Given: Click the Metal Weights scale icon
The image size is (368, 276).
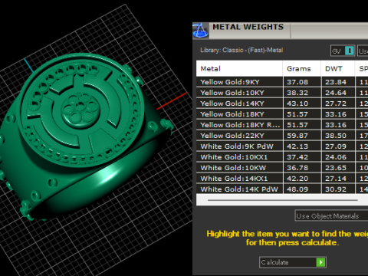Looking at the screenshot, I should [x=201, y=31].
